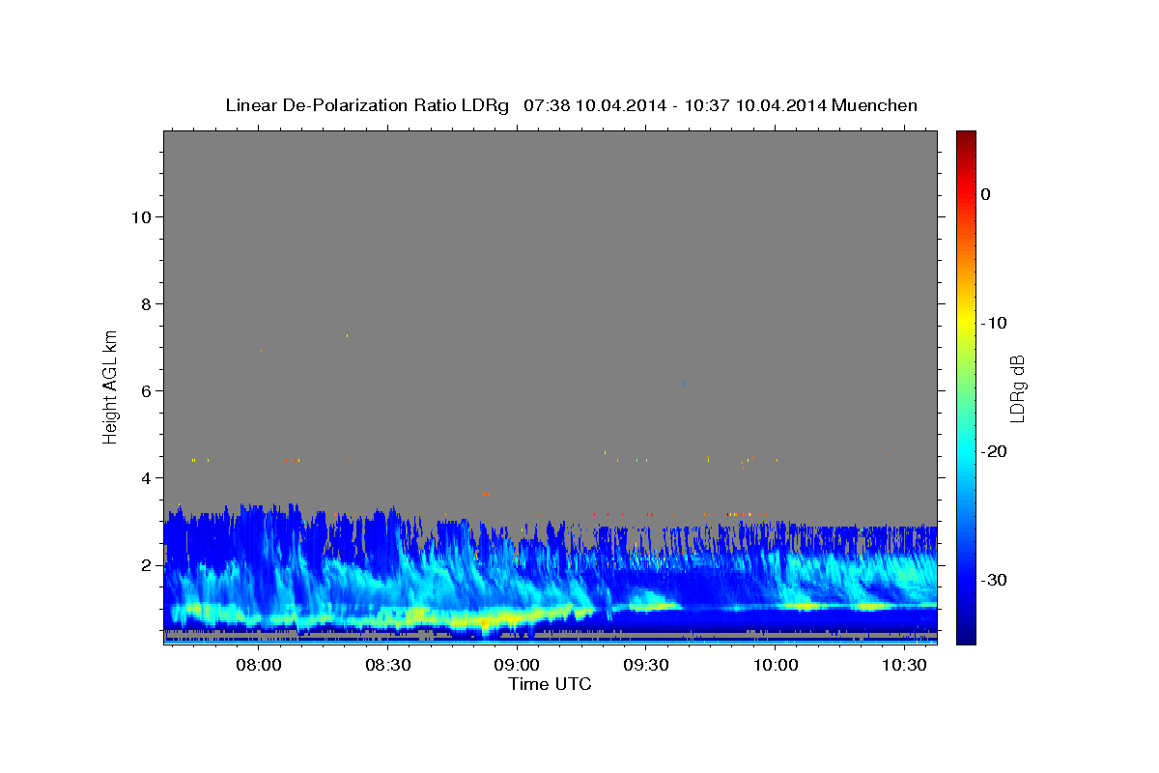The height and width of the screenshot is (773, 1159).
Task: Click the 08:30 time tick label
Action: (x=388, y=665)
